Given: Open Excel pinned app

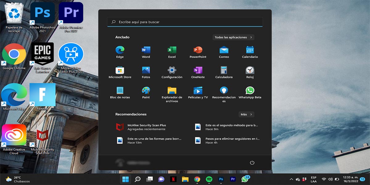Looking at the screenshot, I should (x=172, y=50).
